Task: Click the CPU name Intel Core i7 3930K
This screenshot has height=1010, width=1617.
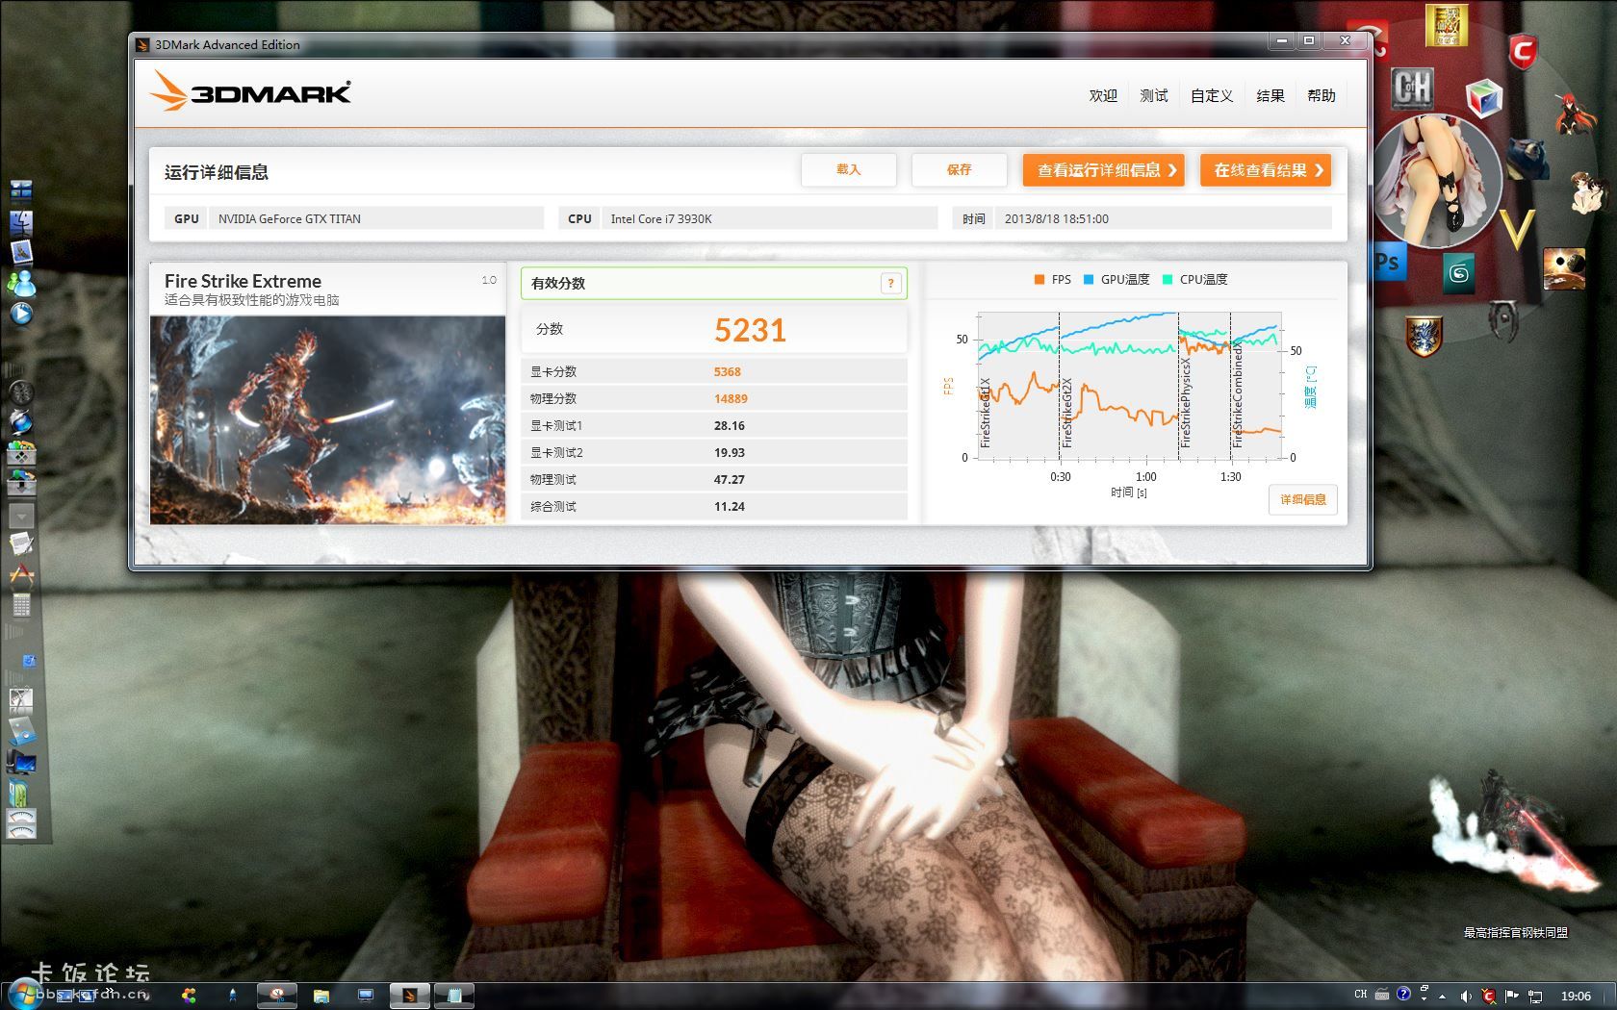Action: click(x=661, y=219)
